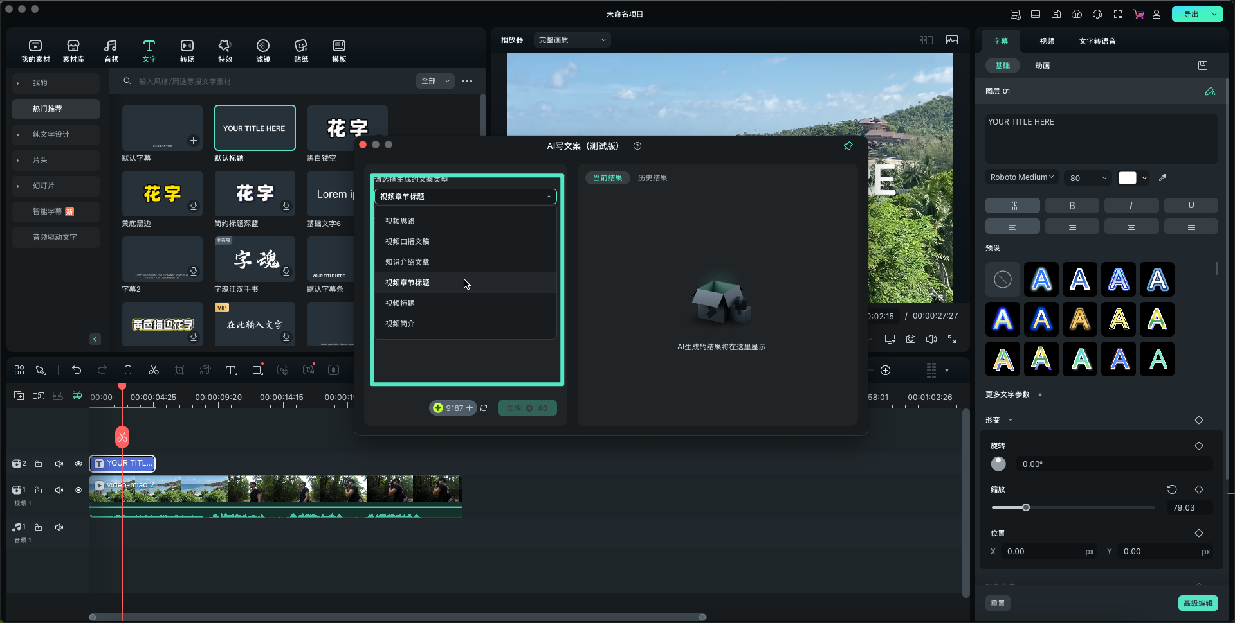Open the 完整画质 quality dropdown
1235x623 pixels.
pyautogui.click(x=572, y=40)
